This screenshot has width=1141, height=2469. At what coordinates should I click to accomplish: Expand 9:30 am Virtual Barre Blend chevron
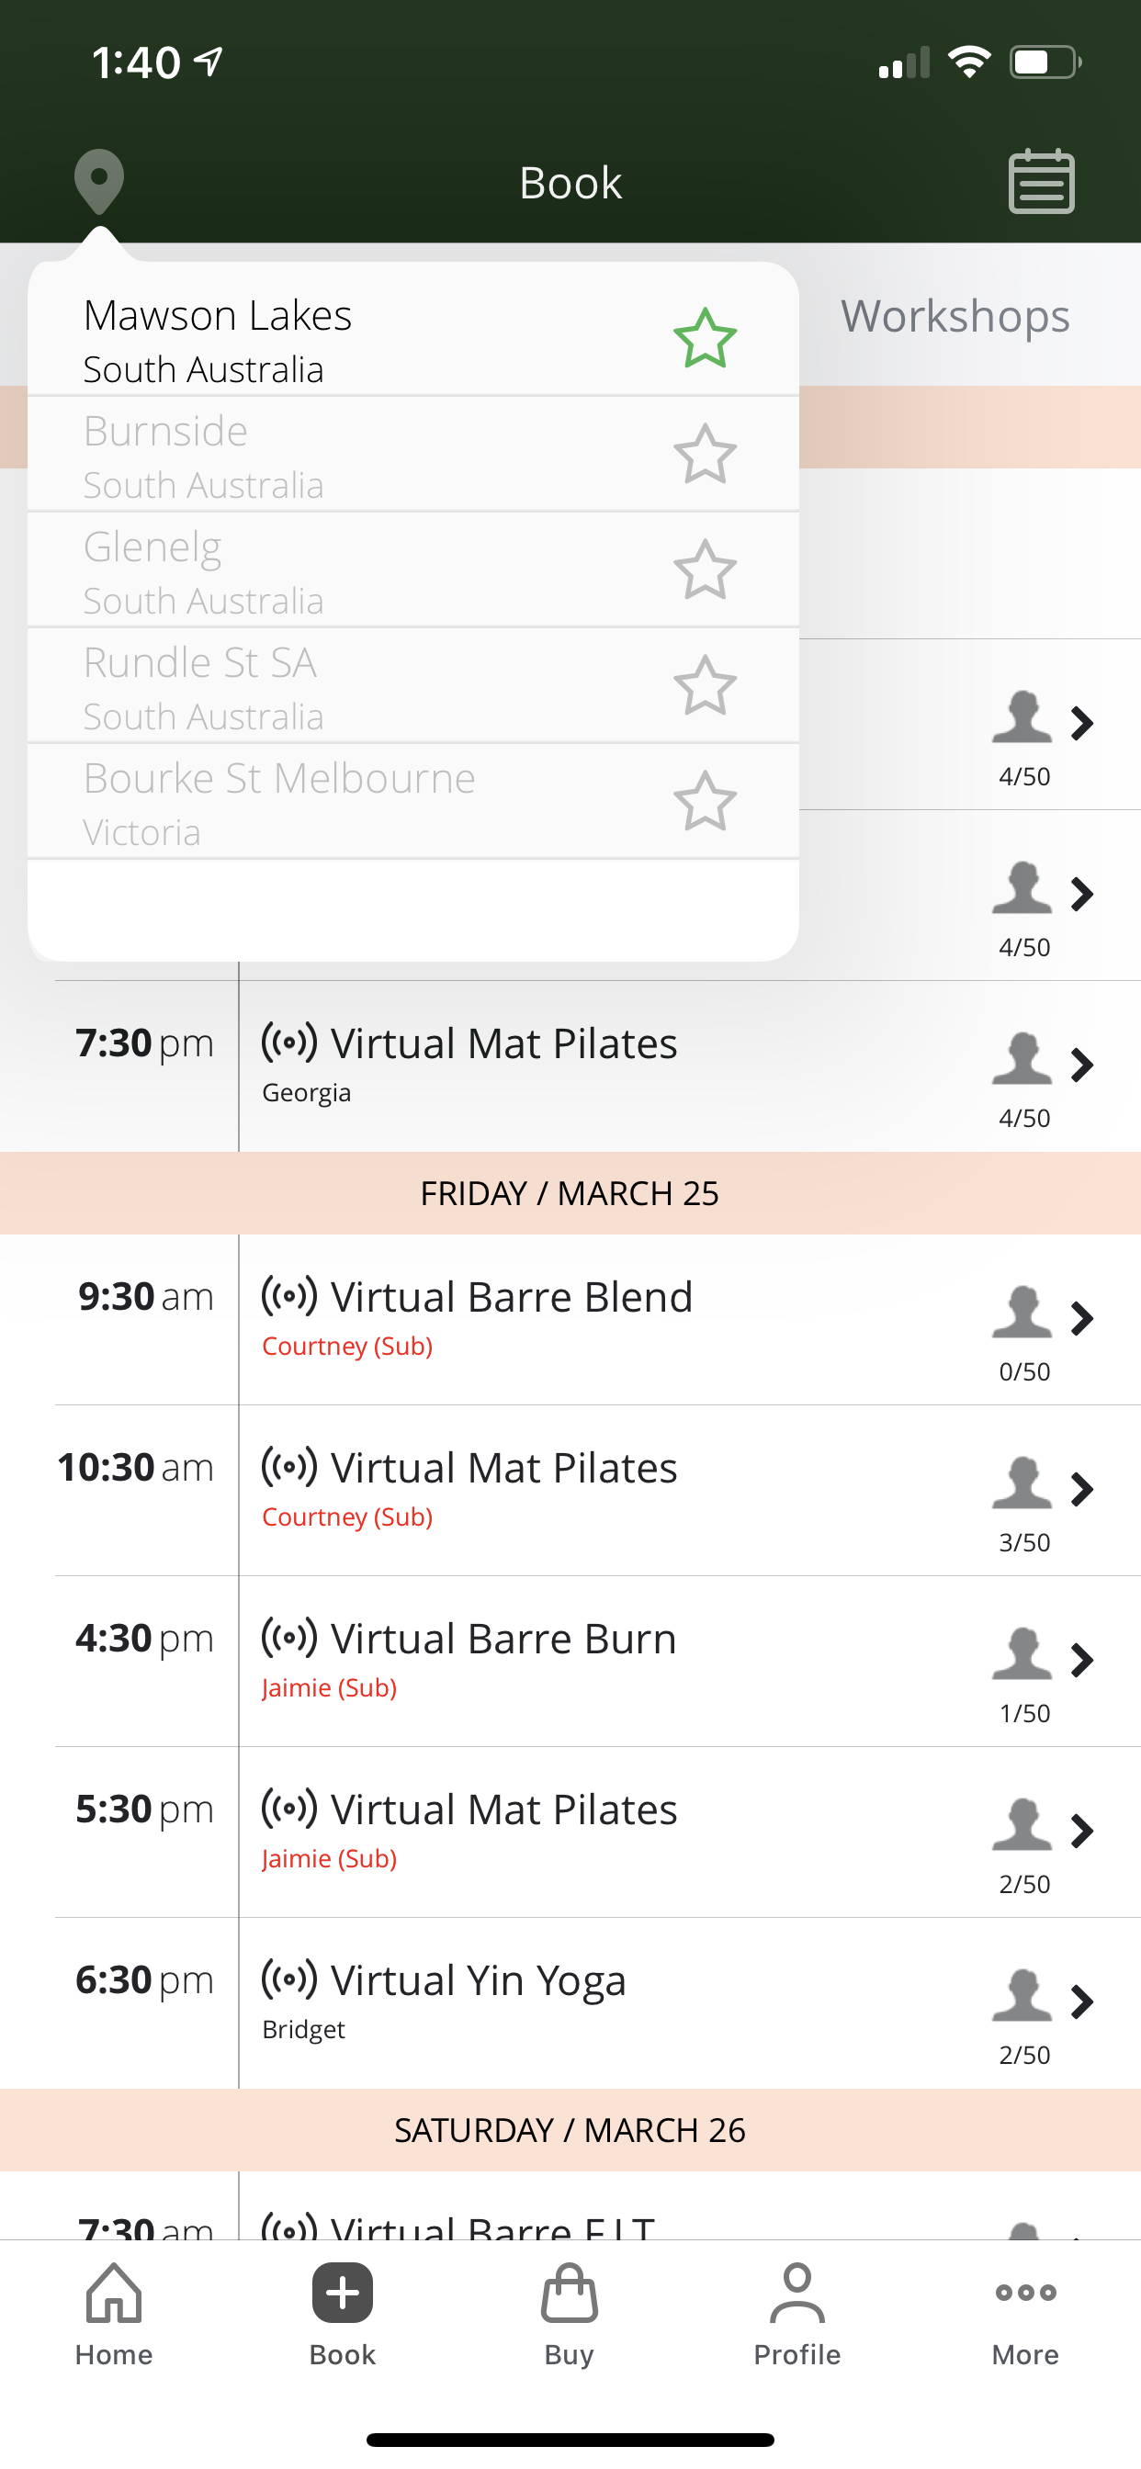[1082, 1318]
